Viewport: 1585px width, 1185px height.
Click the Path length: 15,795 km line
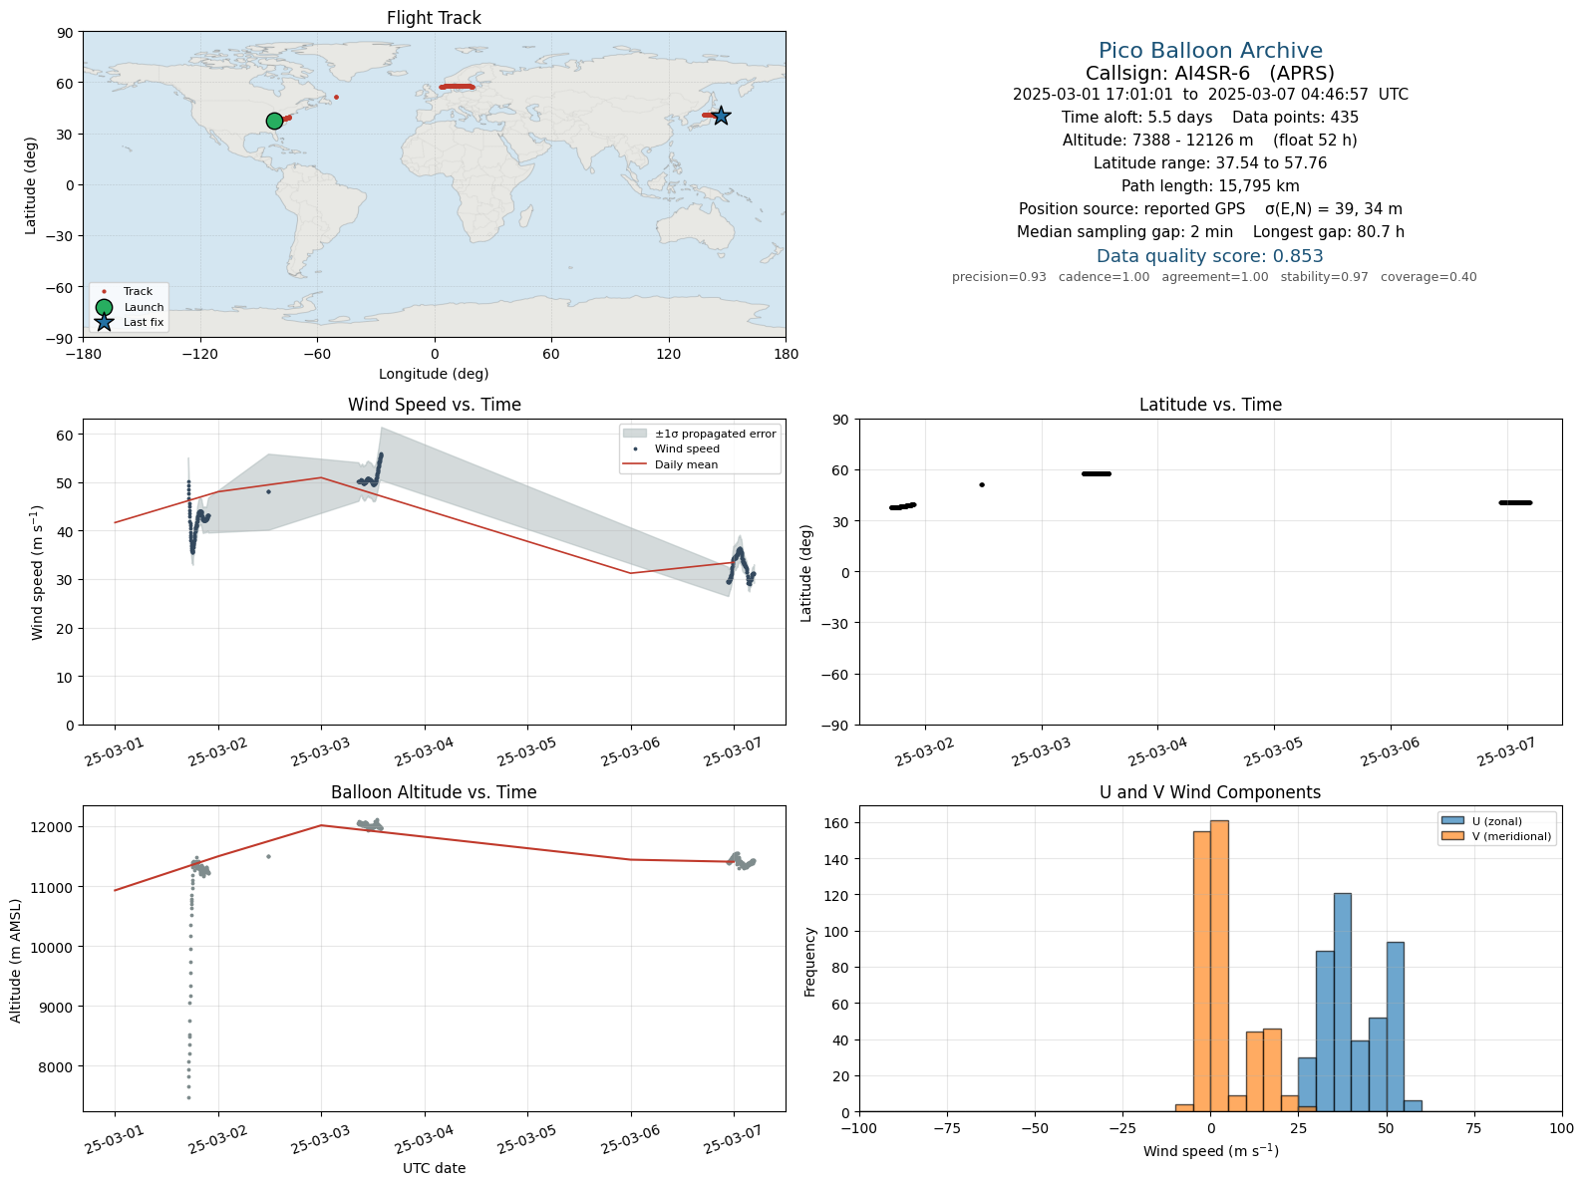tap(1210, 186)
